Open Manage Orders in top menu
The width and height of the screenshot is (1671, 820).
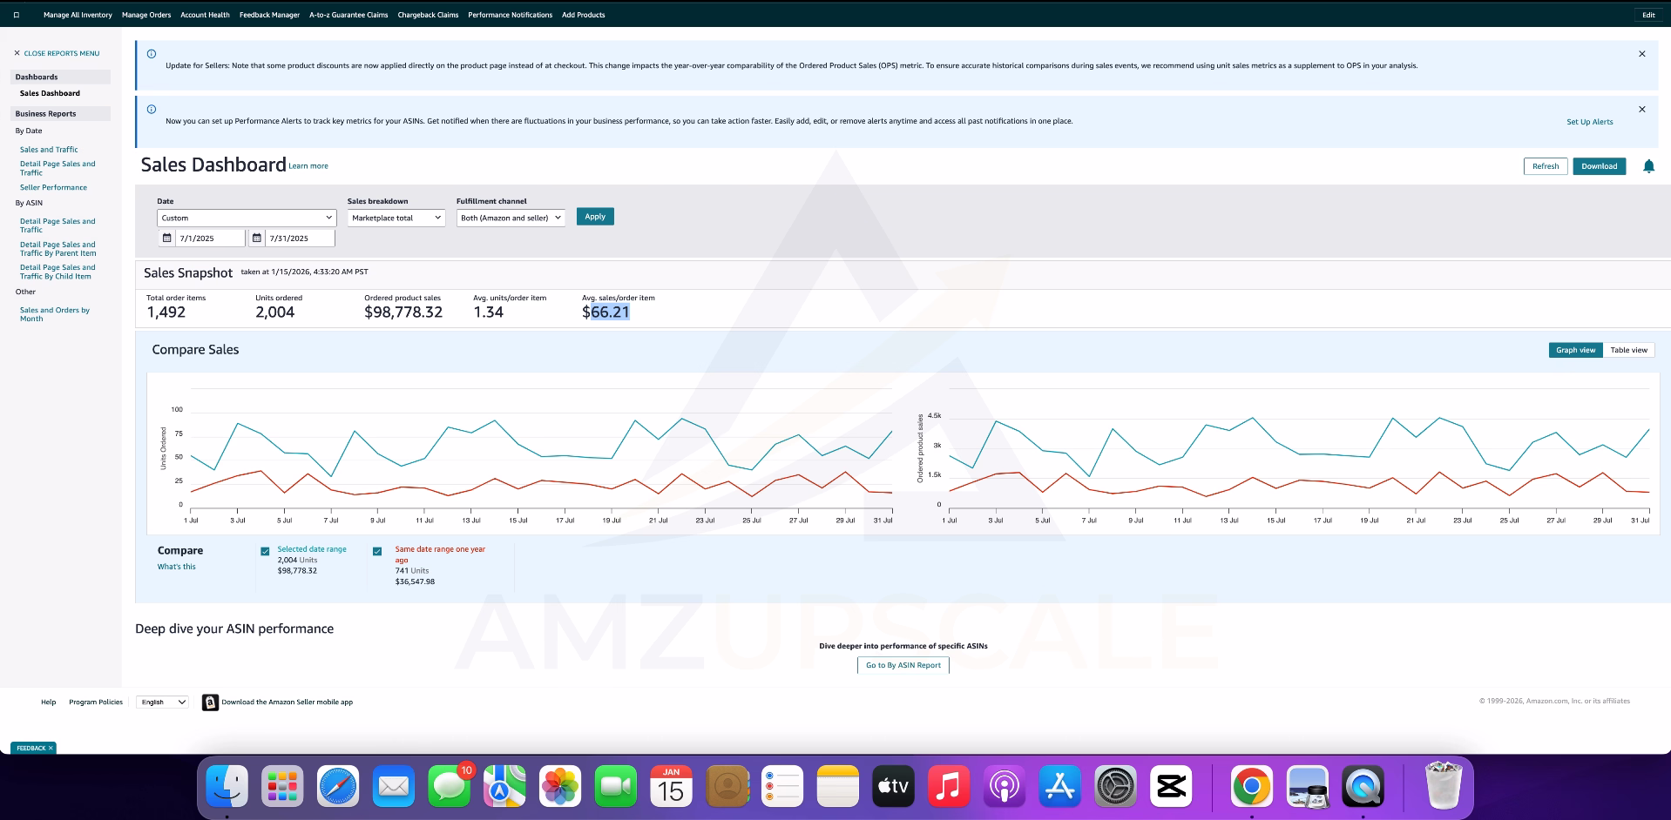click(x=146, y=15)
